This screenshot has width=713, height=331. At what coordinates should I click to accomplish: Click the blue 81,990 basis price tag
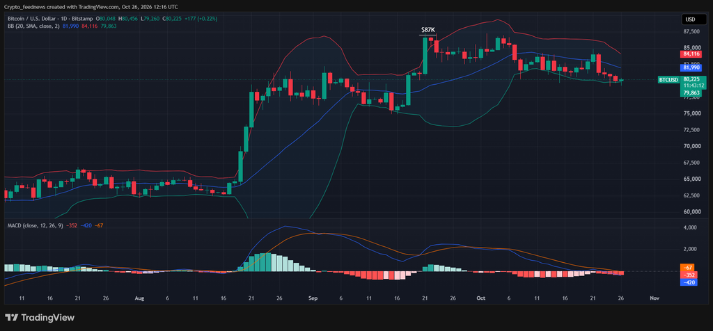[x=690, y=67]
